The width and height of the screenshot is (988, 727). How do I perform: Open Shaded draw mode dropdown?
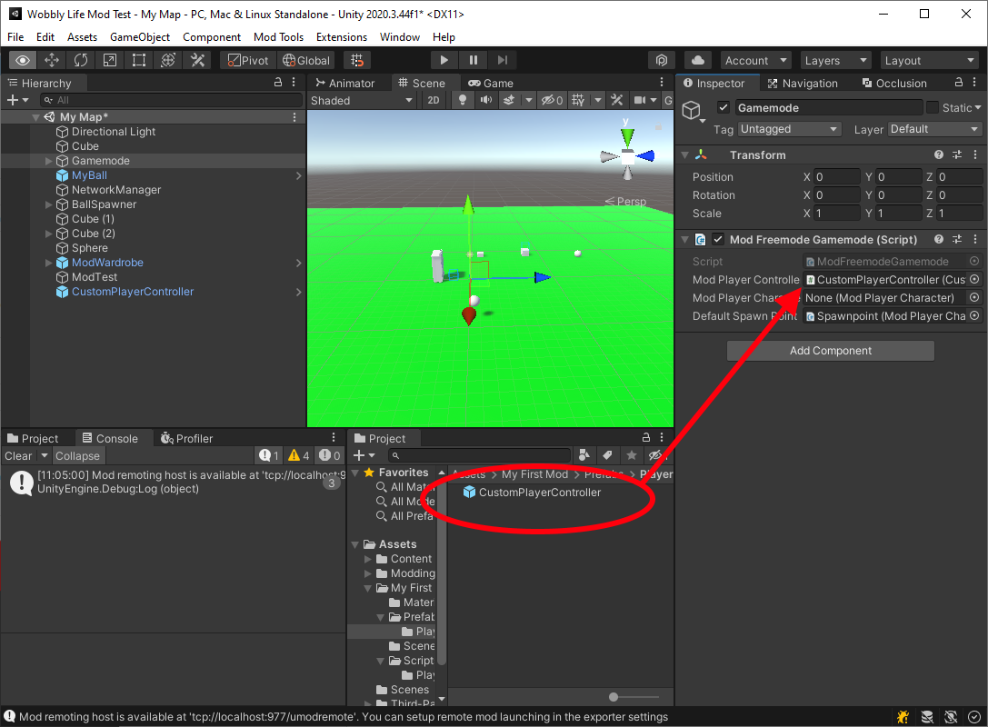click(x=362, y=100)
